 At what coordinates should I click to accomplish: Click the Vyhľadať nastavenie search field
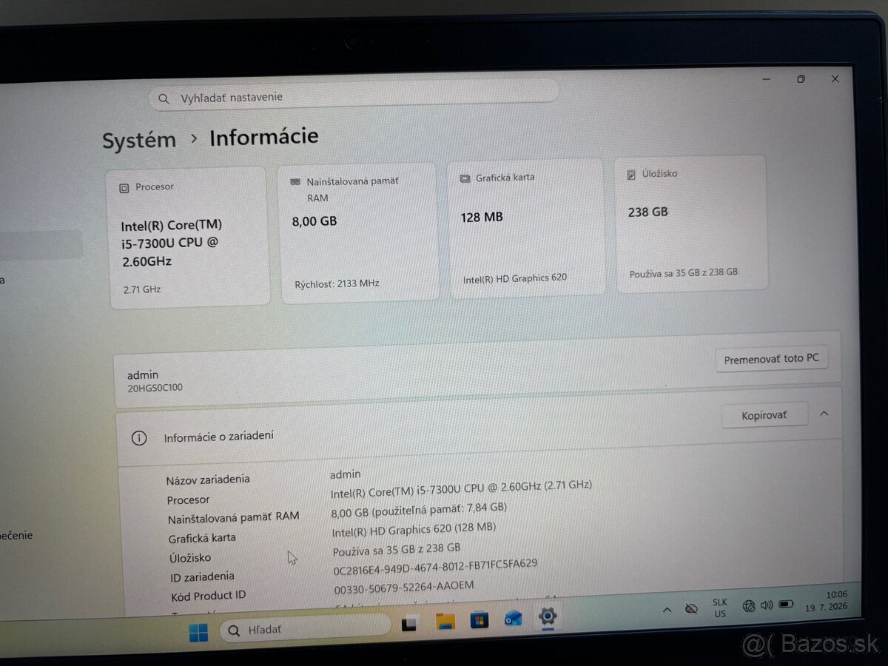click(x=354, y=96)
